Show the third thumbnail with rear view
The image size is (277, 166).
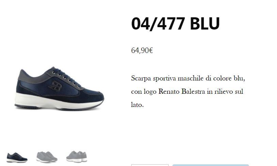click(x=77, y=156)
